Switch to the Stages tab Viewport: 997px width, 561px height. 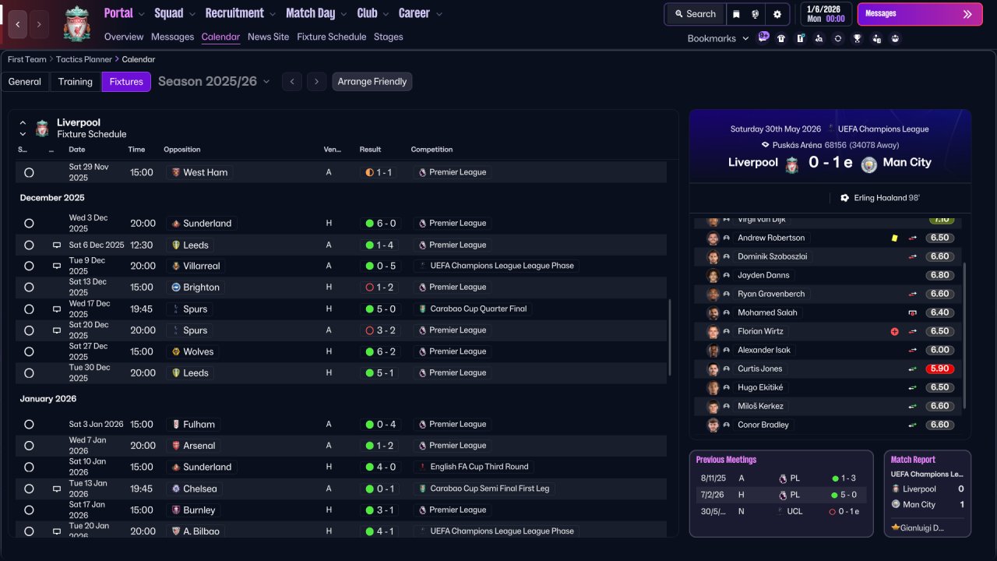pos(389,37)
